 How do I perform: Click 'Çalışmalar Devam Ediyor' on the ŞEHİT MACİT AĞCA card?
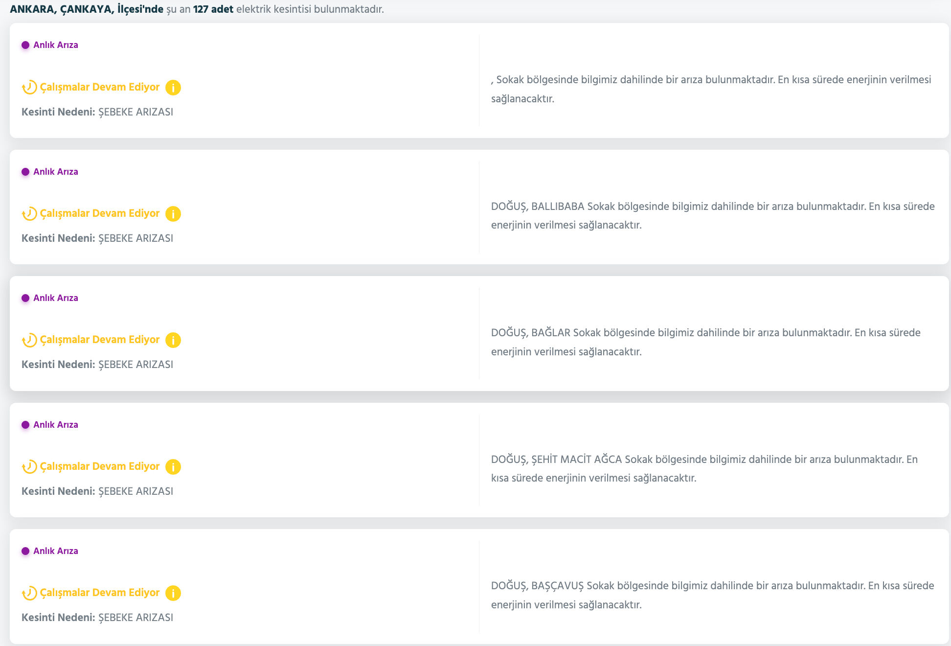100,466
